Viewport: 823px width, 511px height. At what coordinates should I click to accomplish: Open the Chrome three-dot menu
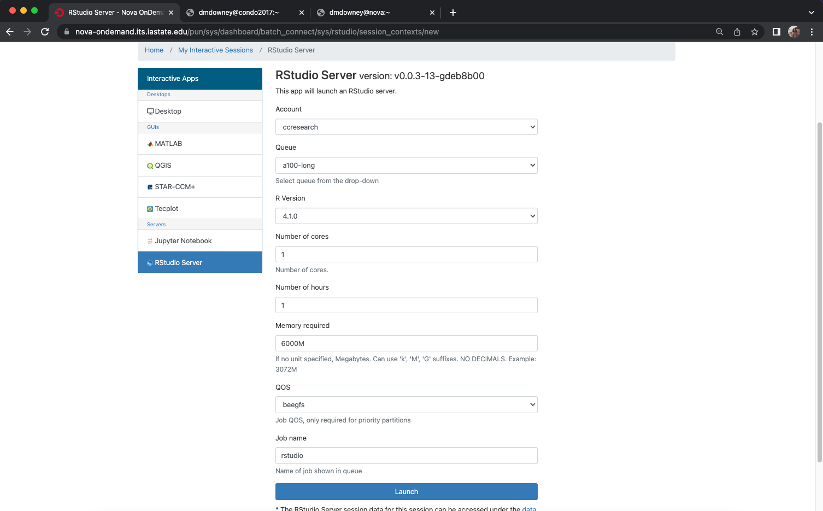point(812,32)
